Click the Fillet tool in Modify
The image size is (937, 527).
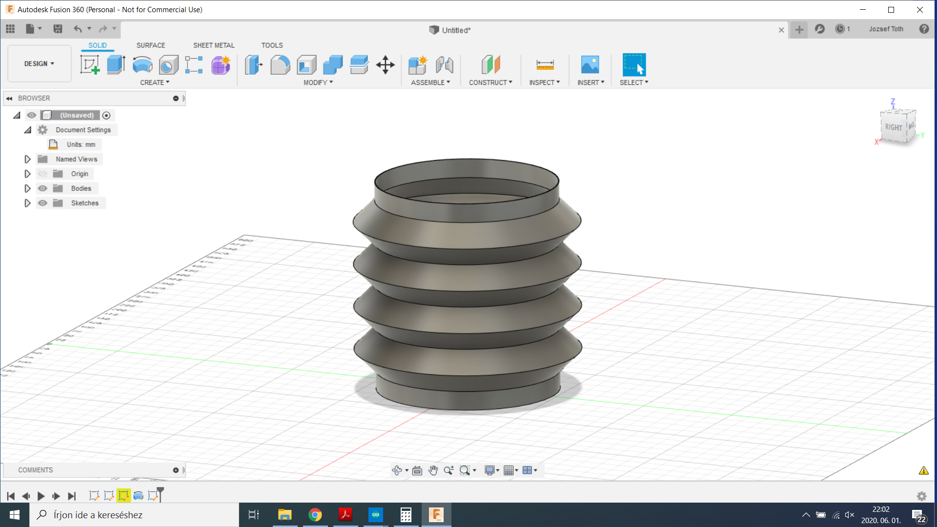(280, 64)
